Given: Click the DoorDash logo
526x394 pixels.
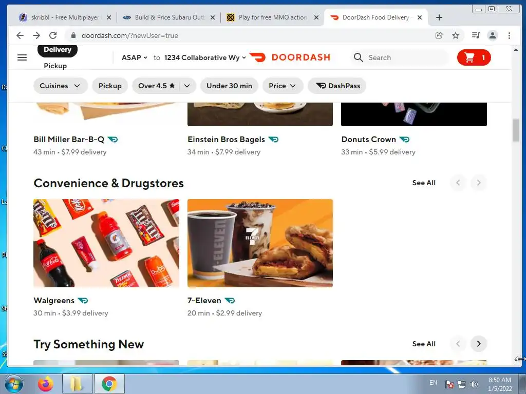Looking at the screenshot, I should click(x=290, y=57).
